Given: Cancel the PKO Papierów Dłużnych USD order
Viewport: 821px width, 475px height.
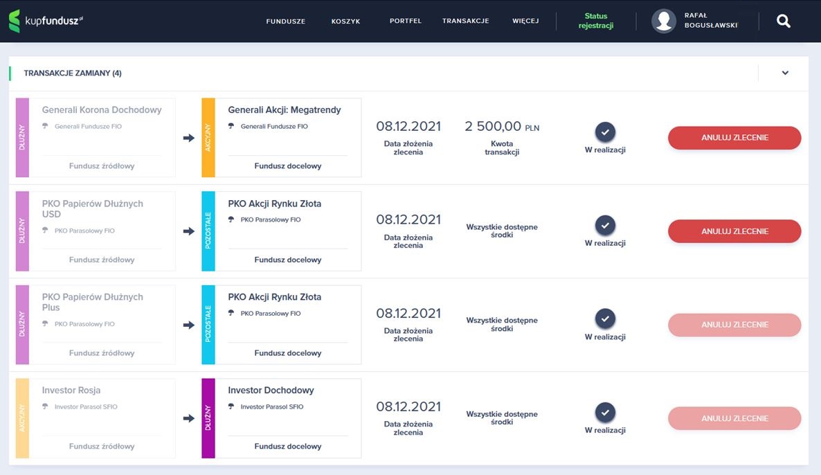Looking at the screenshot, I should (x=734, y=231).
